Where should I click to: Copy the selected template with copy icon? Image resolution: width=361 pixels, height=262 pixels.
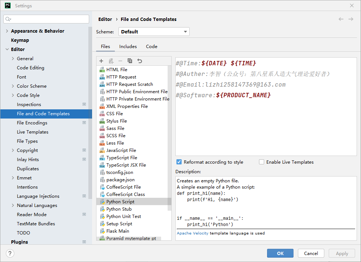tap(130, 61)
